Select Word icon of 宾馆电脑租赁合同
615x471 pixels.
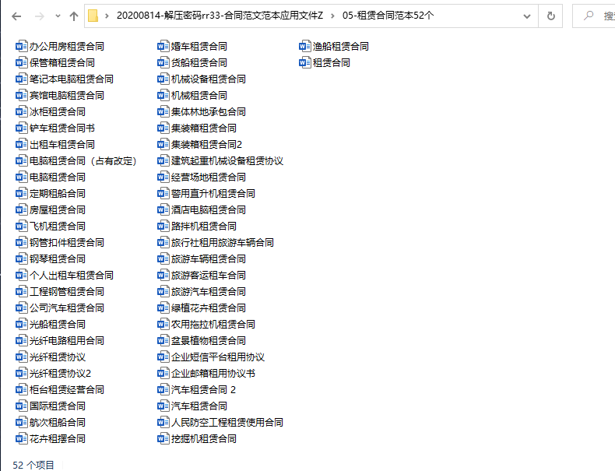click(22, 95)
